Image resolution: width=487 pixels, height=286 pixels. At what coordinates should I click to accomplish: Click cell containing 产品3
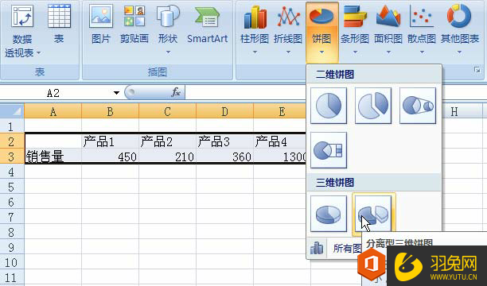click(224, 141)
